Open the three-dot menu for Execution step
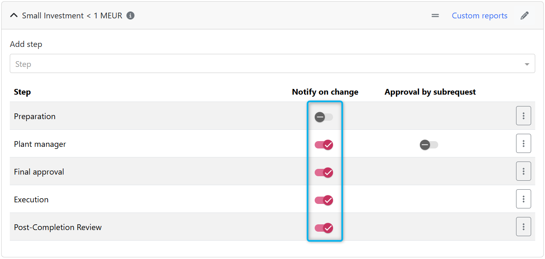The width and height of the screenshot is (545, 259). [x=523, y=199]
